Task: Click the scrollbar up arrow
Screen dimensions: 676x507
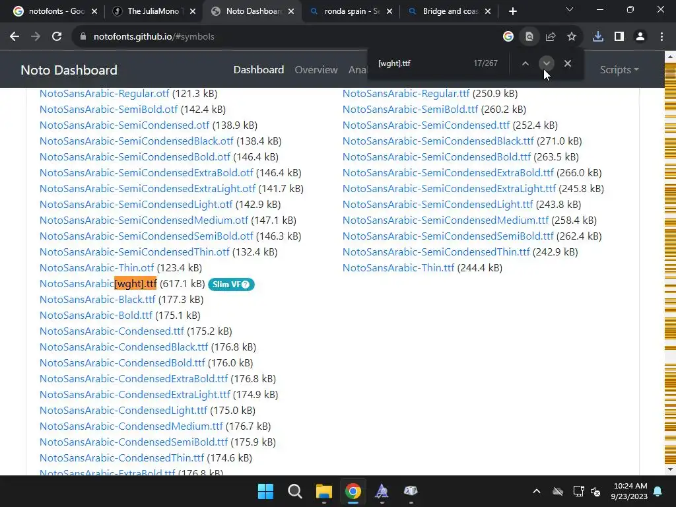Action: 671,57
